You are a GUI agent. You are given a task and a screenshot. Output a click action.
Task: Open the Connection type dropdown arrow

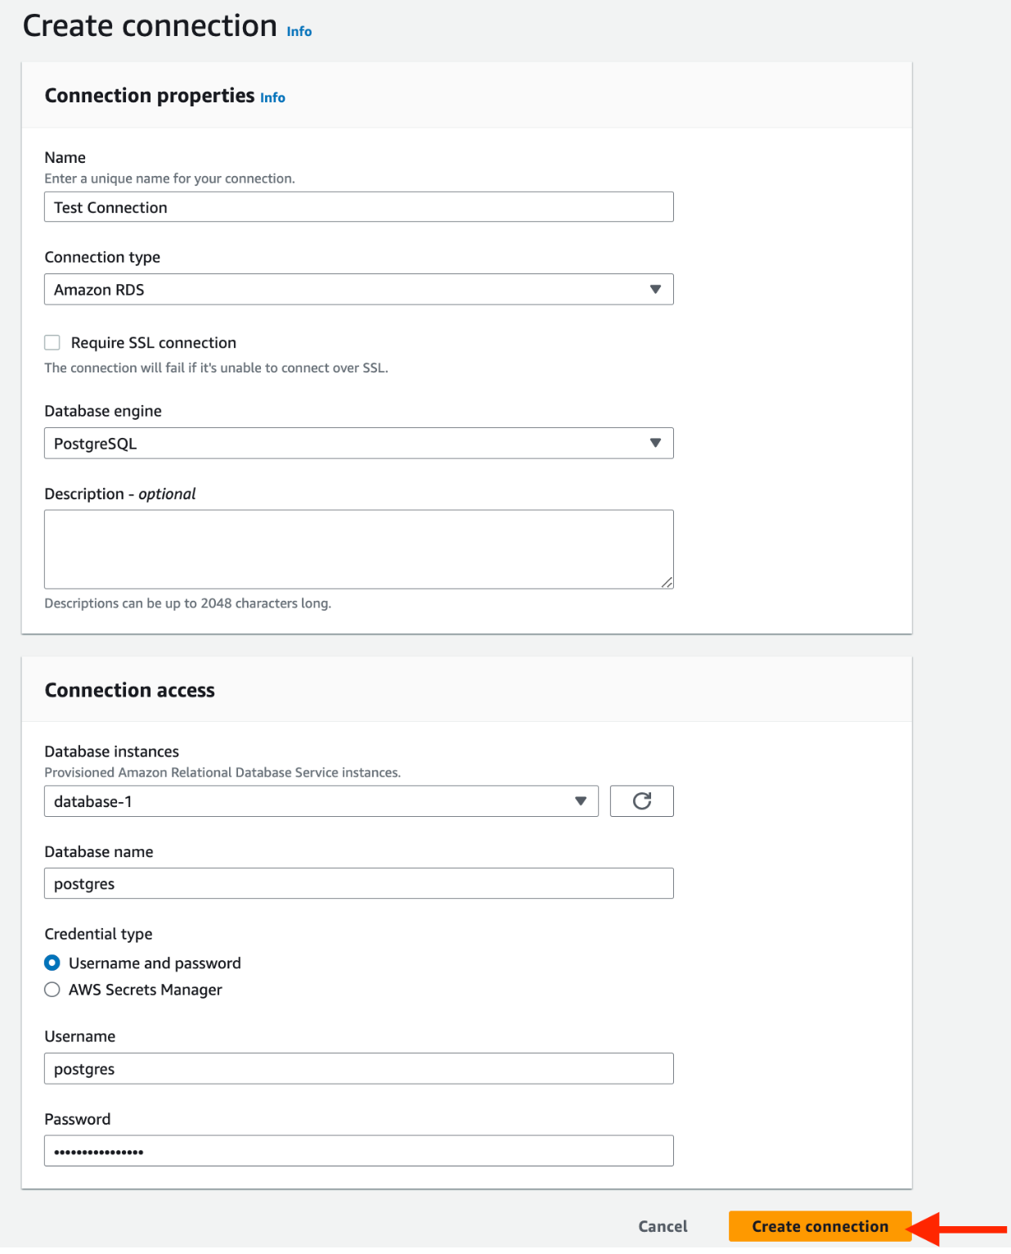pyautogui.click(x=656, y=289)
